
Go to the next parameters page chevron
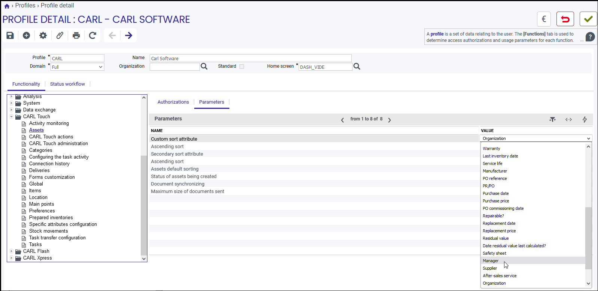(390, 120)
